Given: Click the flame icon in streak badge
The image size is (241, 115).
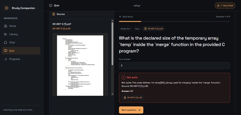Looking at the screenshot, I should [218, 6].
